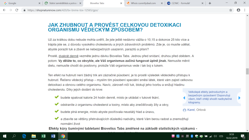Open the Windows Start menu

(x=5, y=136)
